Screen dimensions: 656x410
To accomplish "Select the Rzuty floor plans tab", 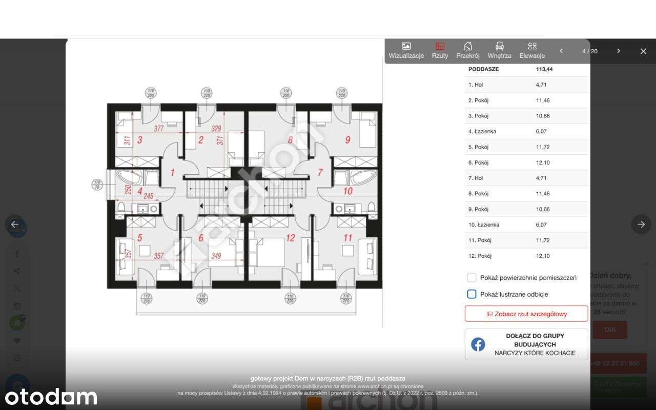I will tap(440, 51).
